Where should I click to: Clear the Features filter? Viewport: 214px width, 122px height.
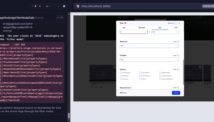click(x=178, y=69)
